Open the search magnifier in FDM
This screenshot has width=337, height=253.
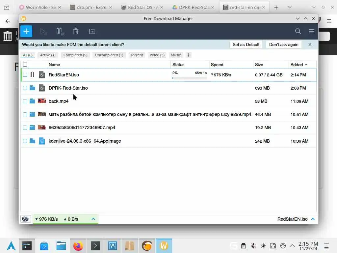[298, 31]
